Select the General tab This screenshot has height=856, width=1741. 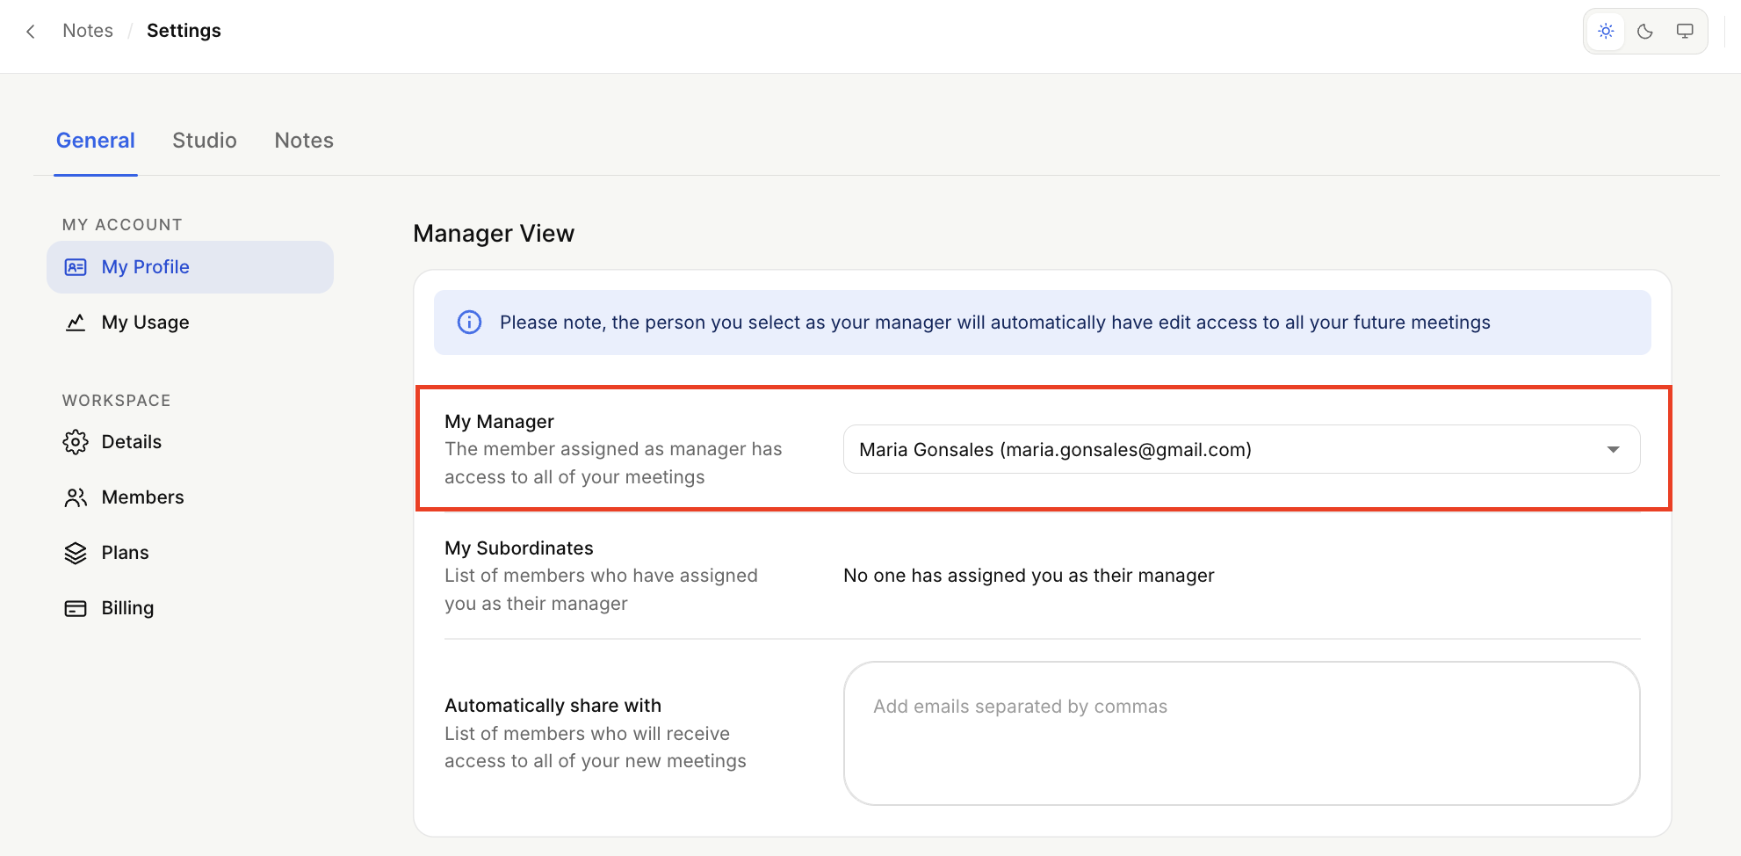click(96, 141)
